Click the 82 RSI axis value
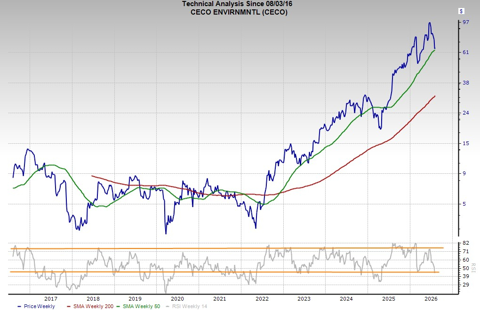 [x=465, y=243]
